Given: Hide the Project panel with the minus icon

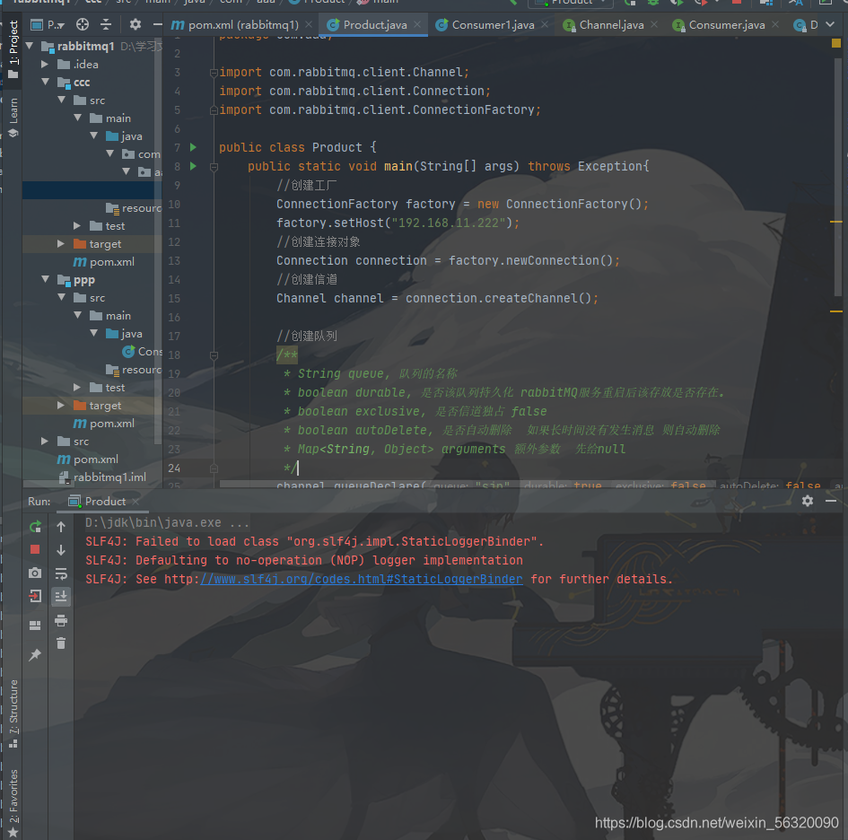Looking at the screenshot, I should click(157, 24).
